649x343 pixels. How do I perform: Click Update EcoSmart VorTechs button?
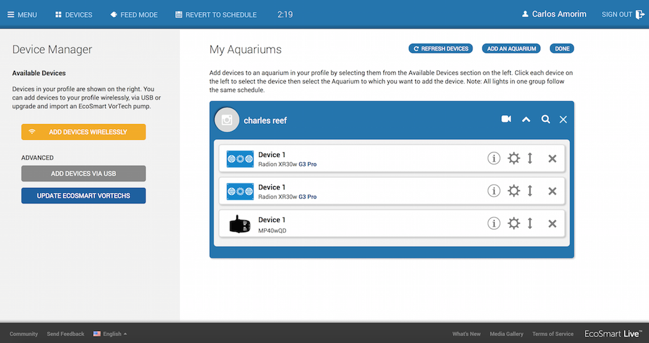pyautogui.click(x=84, y=196)
